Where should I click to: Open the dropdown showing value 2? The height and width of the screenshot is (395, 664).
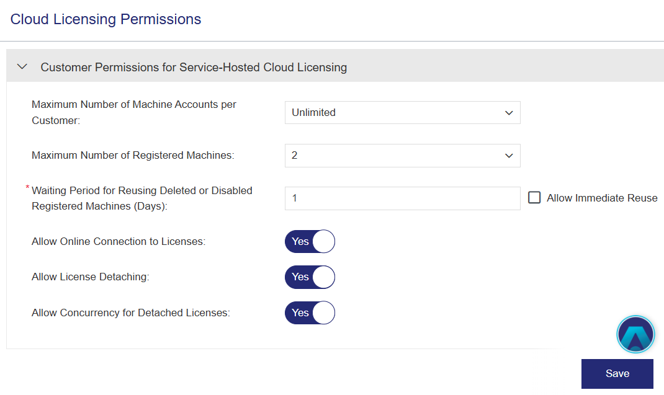[402, 156]
